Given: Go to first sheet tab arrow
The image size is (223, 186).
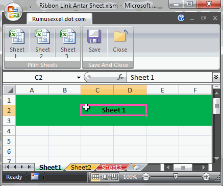Looking at the screenshot, I should [x=7, y=167].
